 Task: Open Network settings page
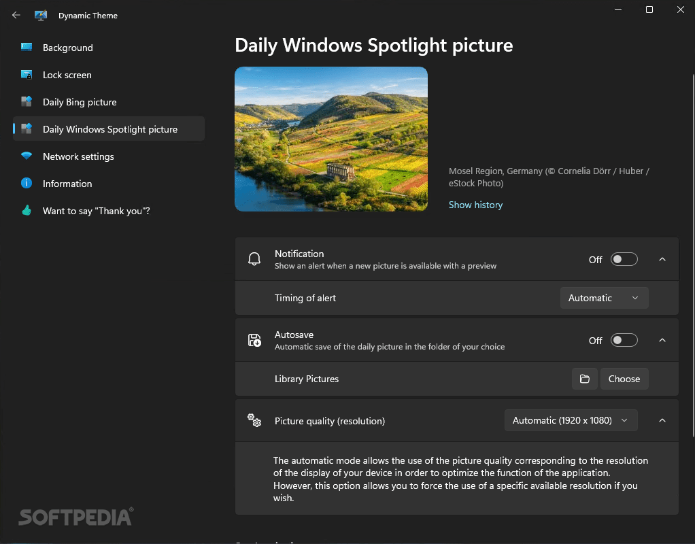tap(109, 156)
